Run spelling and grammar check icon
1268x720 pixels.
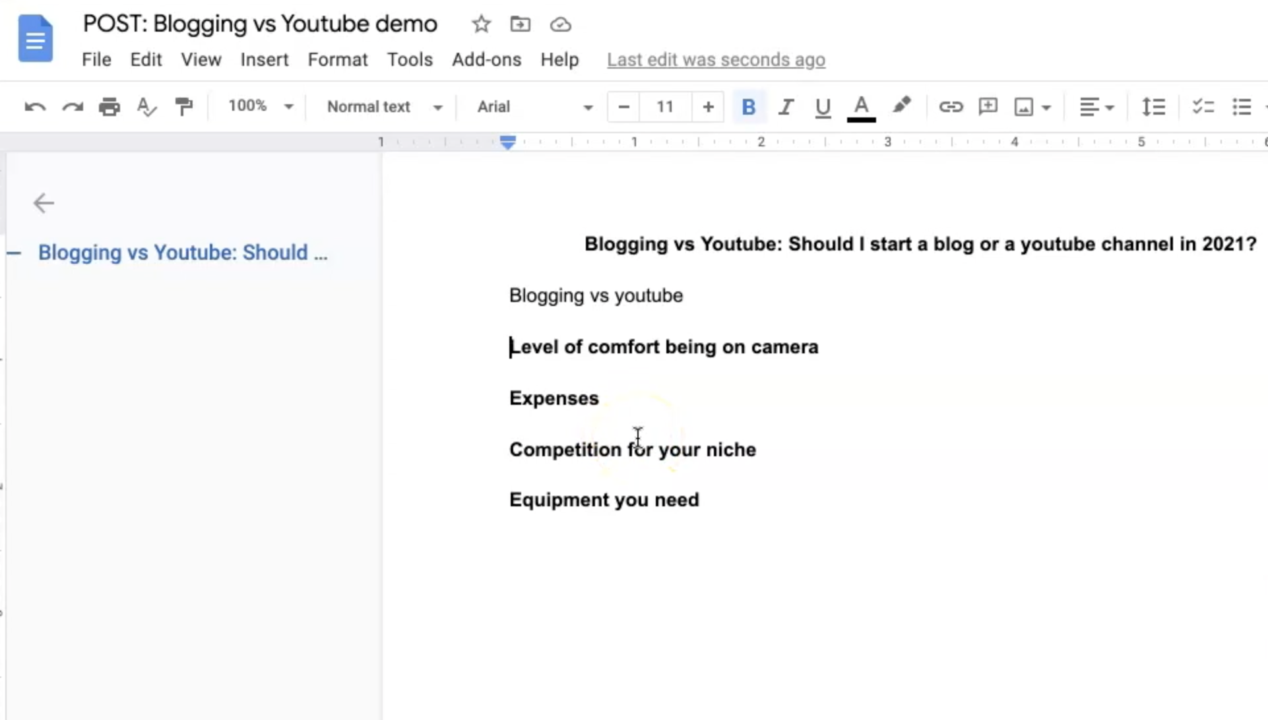pyautogui.click(x=146, y=107)
